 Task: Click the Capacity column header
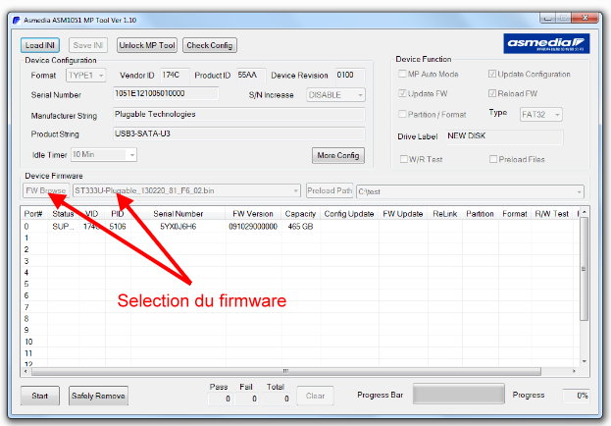pyautogui.click(x=300, y=214)
